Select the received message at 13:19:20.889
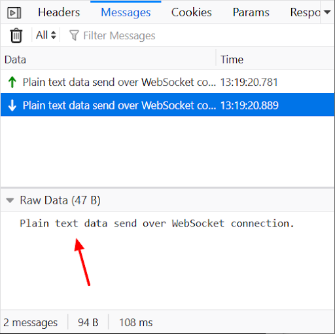The height and width of the screenshot is (334, 335). pos(167,105)
